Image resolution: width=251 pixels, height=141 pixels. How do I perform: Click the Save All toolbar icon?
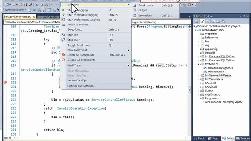[x=30, y=5]
